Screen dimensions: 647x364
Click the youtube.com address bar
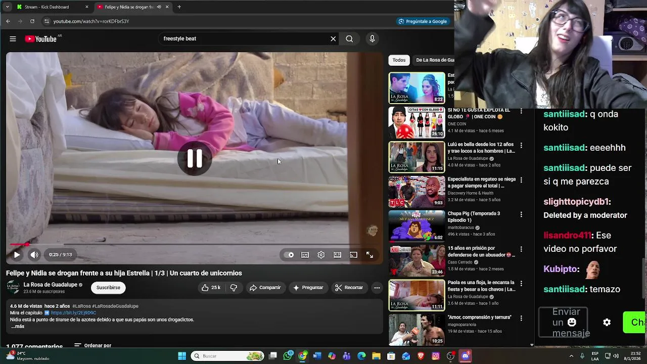pos(217,21)
